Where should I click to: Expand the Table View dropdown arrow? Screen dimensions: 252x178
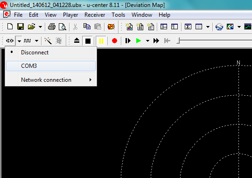pos(208,27)
